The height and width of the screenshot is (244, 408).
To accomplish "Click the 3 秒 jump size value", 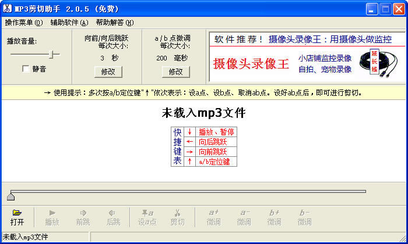I will coord(110,58).
